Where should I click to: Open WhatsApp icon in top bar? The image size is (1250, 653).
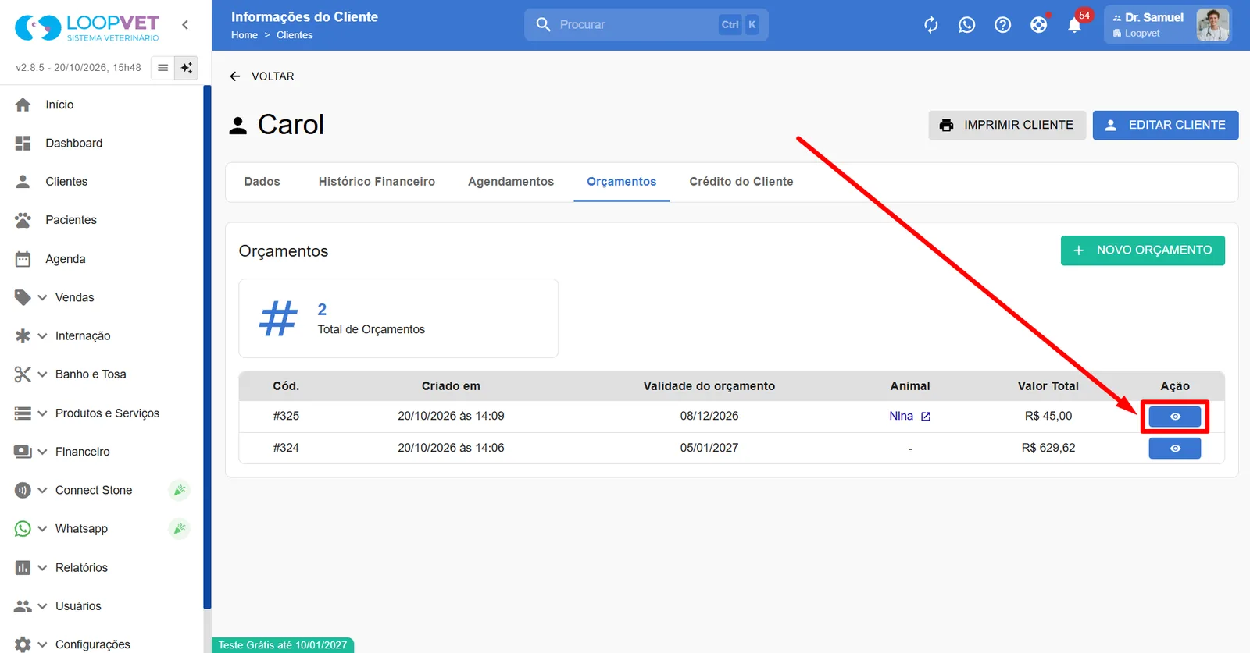point(966,25)
